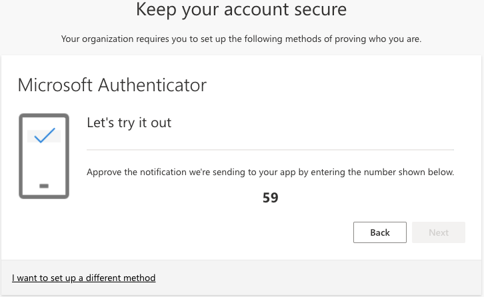Click the 'Keep your account secure' title
The image size is (484, 297).
241,10
